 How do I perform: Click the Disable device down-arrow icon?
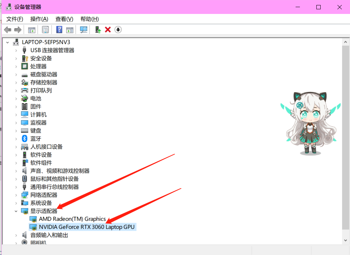click(x=118, y=30)
